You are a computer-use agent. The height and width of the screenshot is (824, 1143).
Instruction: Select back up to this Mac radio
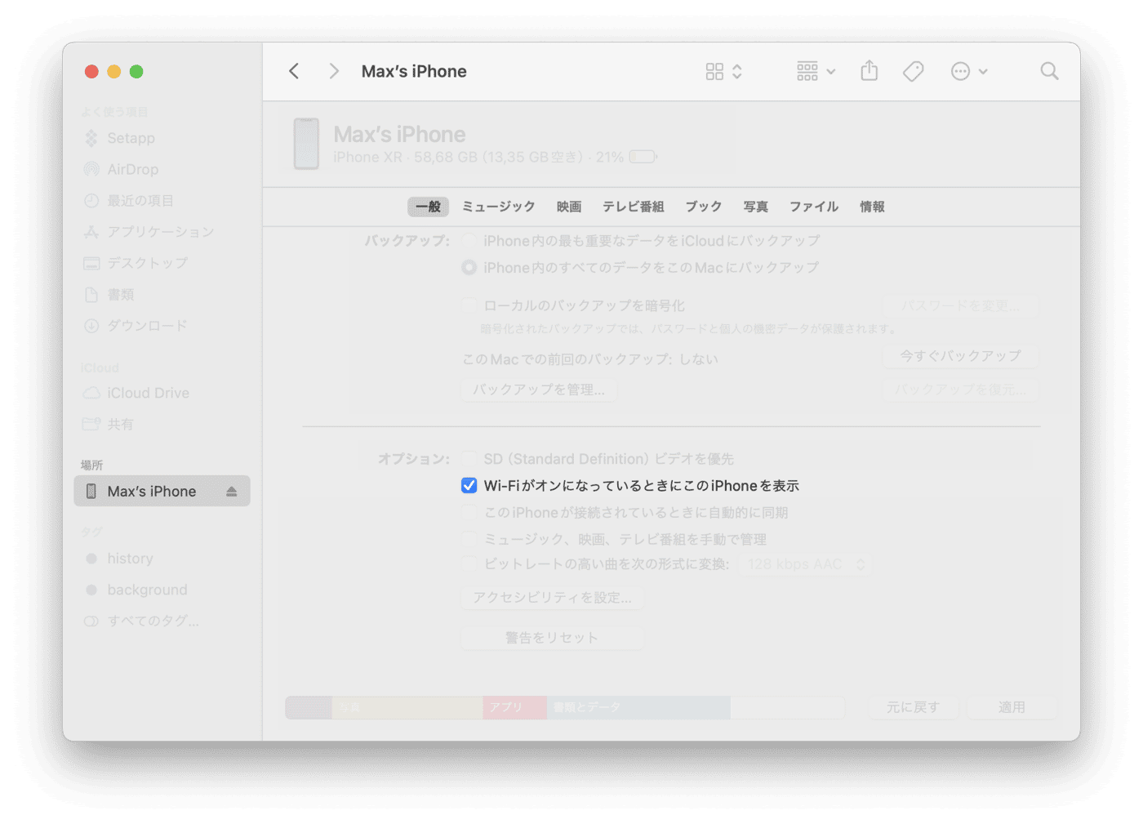[x=469, y=267]
